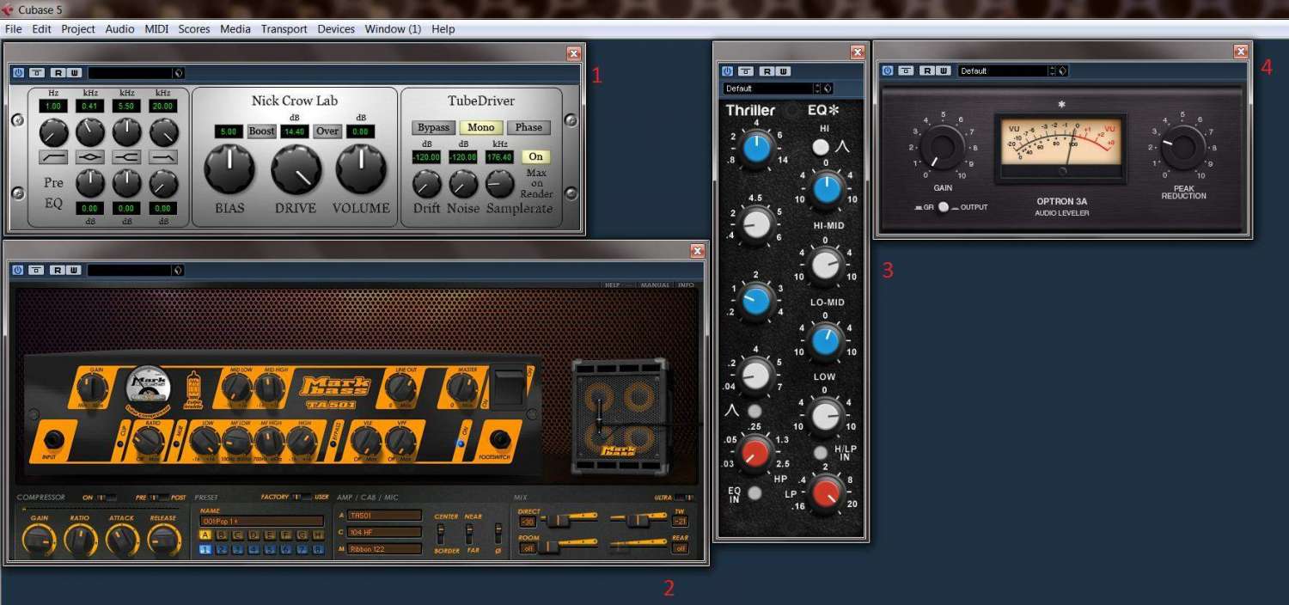Select preset slot 1 in Markbass
The image size is (1289, 605).
click(x=205, y=549)
